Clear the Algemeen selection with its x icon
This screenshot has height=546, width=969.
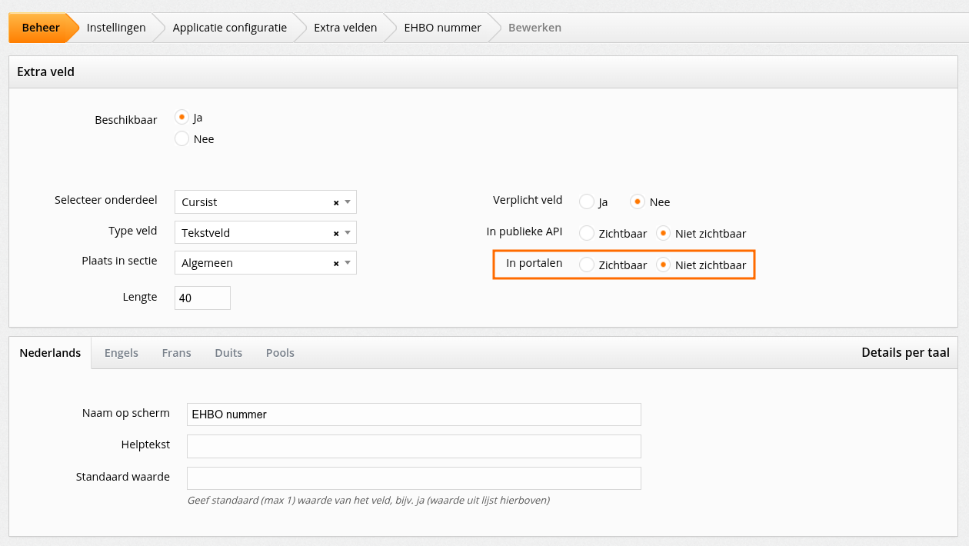click(336, 263)
